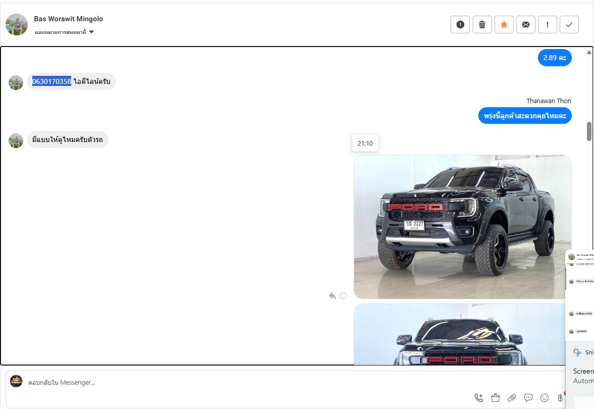Attach a file with the paperclip icon
Image resolution: width=594 pixels, height=409 pixels.
pyautogui.click(x=511, y=398)
